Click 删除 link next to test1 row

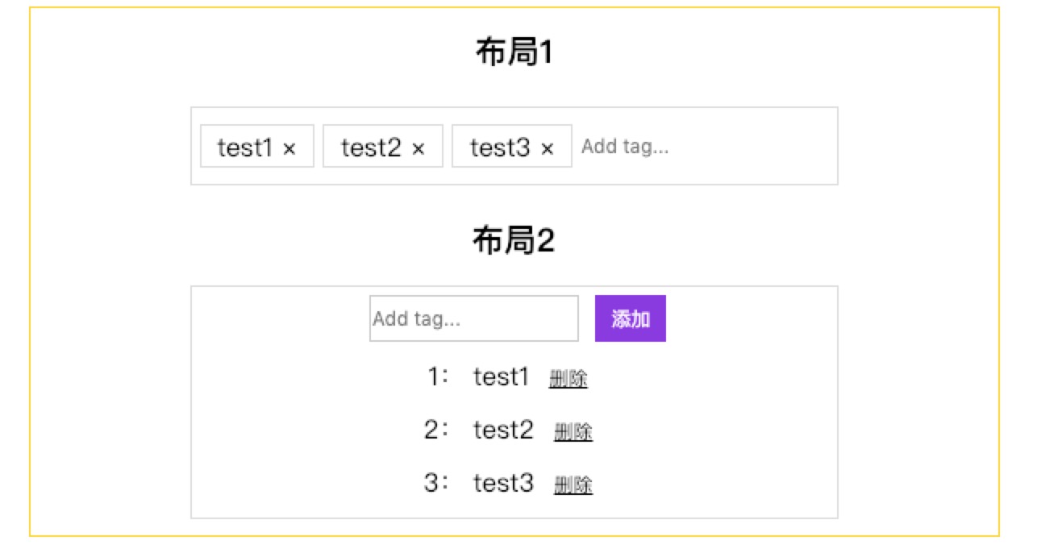pos(568,379)
